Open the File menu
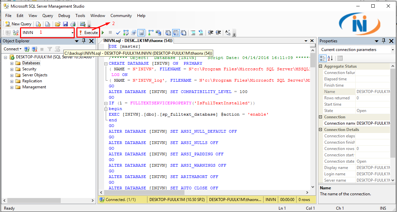The height and width of the screenshot is (212, 397). 8,16
